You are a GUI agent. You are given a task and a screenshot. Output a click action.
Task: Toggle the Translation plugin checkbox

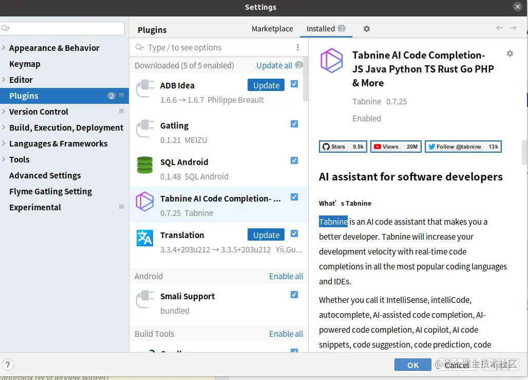(x=294, y=233)
